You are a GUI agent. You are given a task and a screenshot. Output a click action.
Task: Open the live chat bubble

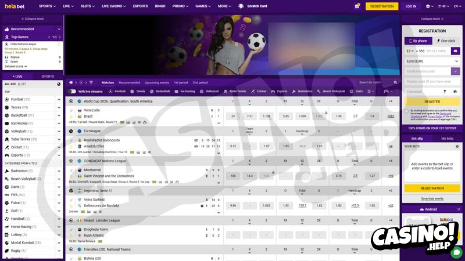(x=457, y=252)
